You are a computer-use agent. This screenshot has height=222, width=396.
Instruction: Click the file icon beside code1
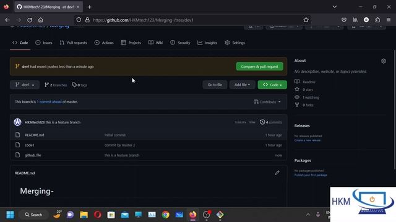tap(17, 145)
